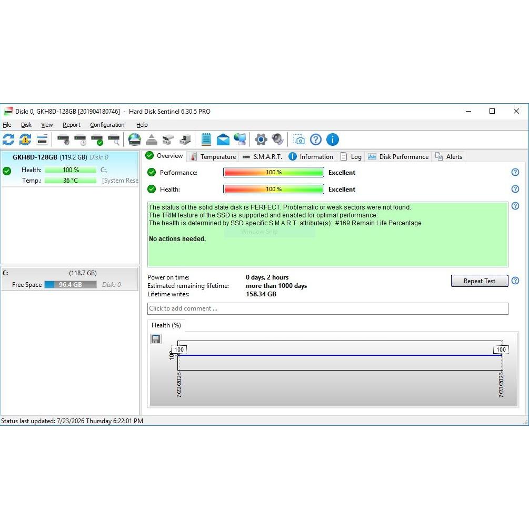Click help icon on the Health row
This screenshot has height=529, width=529.
coord(515,189)
